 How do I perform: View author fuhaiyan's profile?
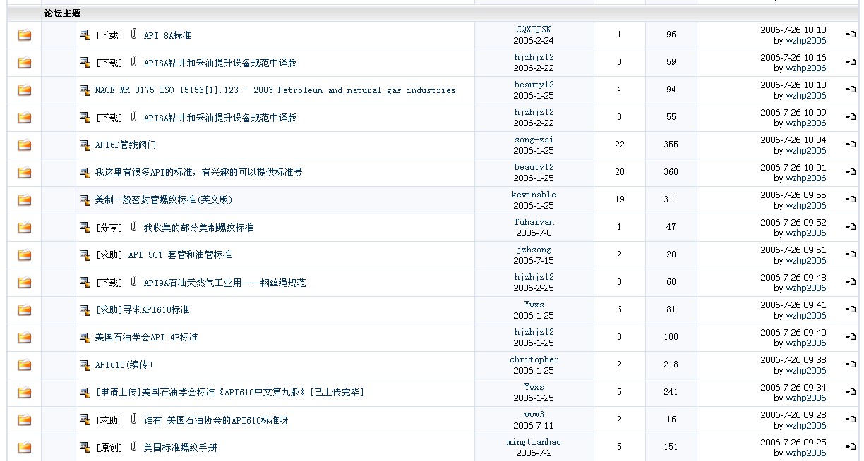pos(534,222)
